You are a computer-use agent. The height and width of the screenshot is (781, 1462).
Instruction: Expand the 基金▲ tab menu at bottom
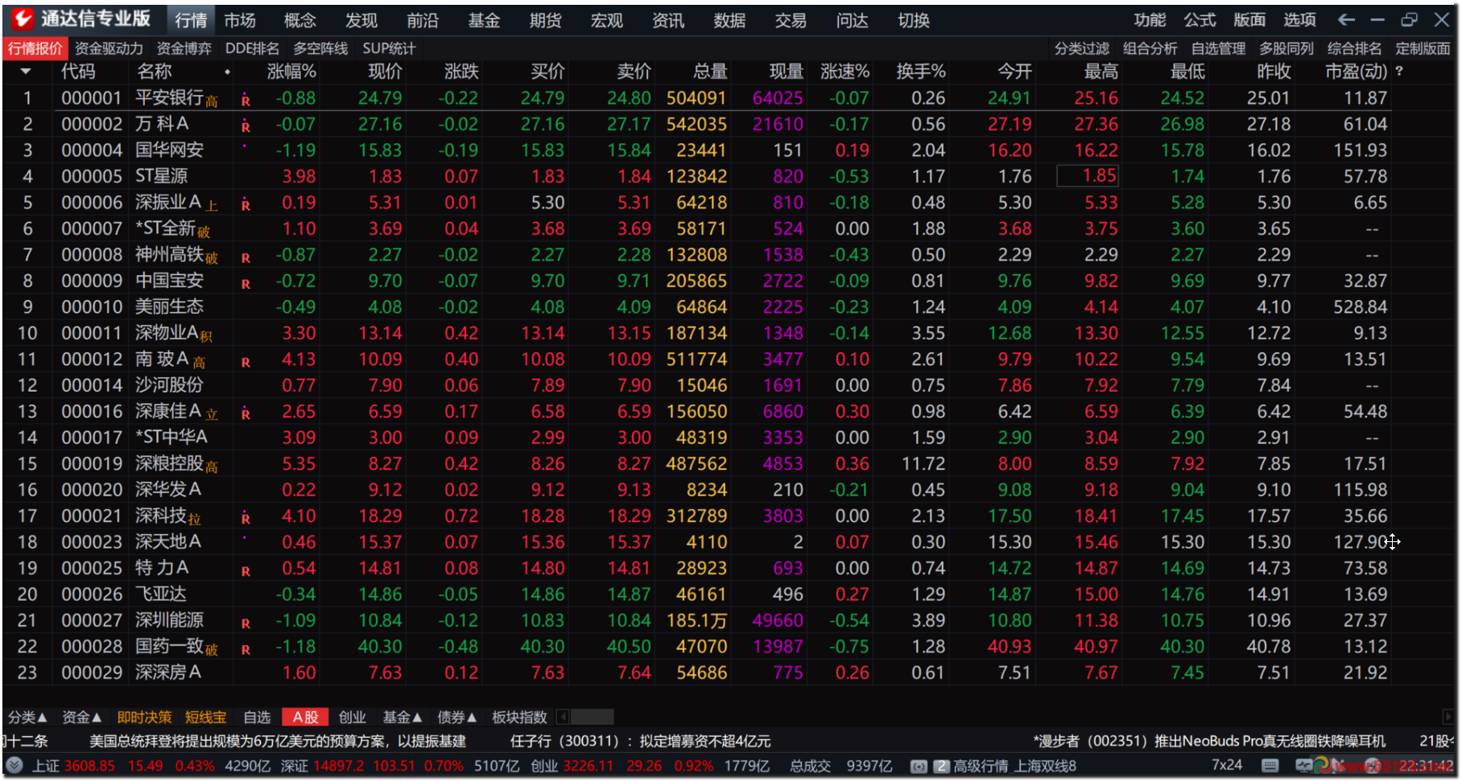point(403,717)
